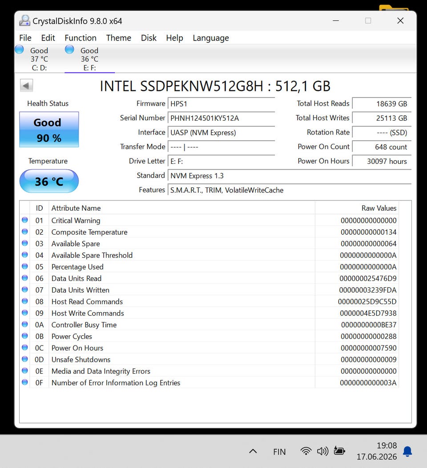The height and width of the screenshot is (468, 427).
Task: Open the Disk menu
Action: click(149, 38)
